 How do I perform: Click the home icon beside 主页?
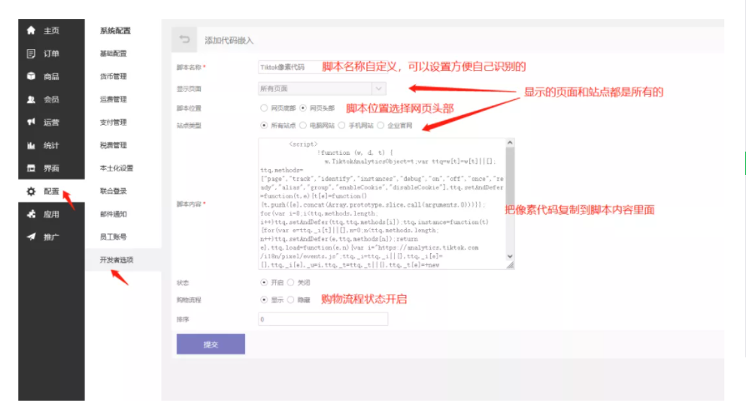click(x=31, y=31)
